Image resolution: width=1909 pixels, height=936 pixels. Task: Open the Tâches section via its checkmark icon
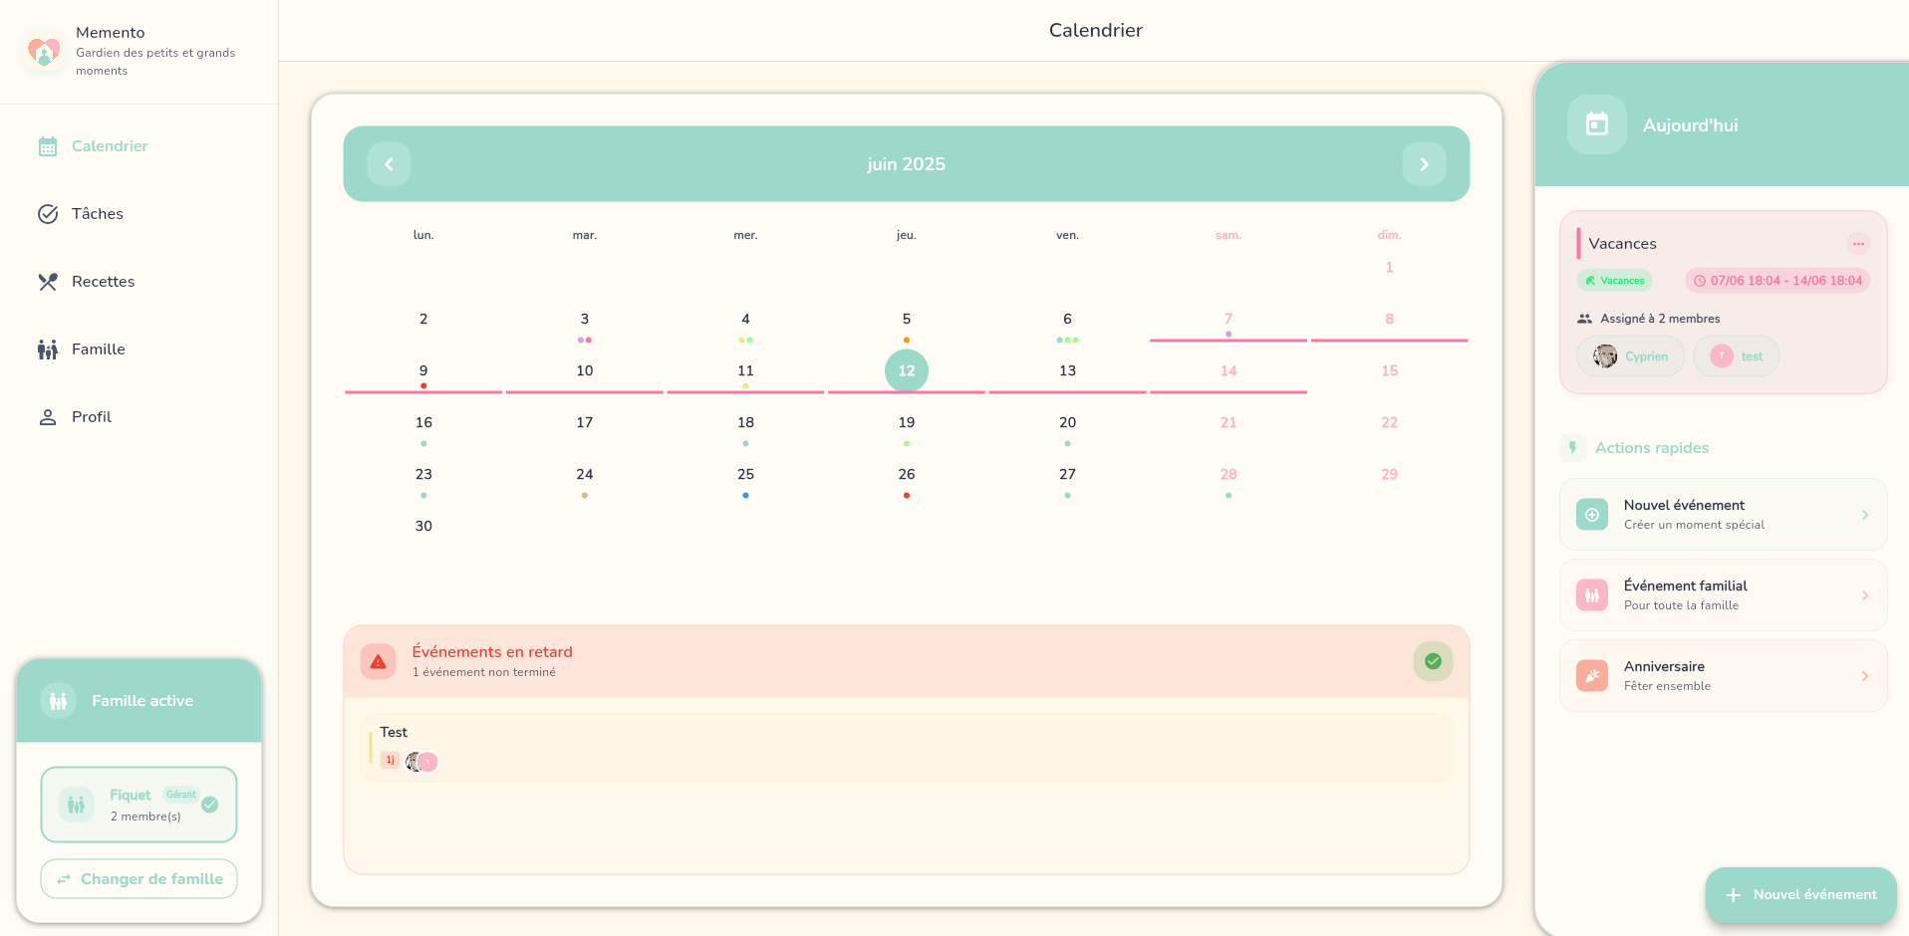pyautogui.click(x=47, y=213)
